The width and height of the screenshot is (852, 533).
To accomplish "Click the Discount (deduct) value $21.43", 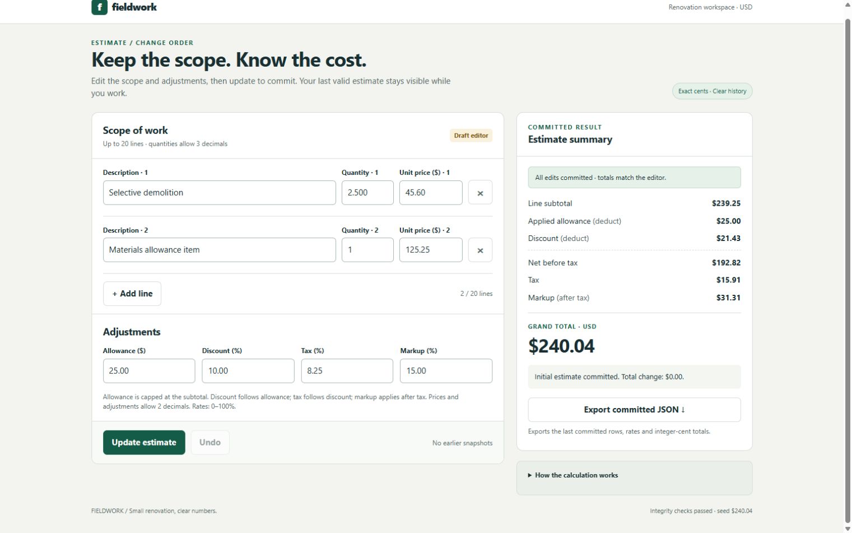I will tap(728, 239).
